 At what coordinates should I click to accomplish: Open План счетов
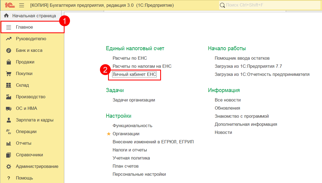click(x=125, y=166)
